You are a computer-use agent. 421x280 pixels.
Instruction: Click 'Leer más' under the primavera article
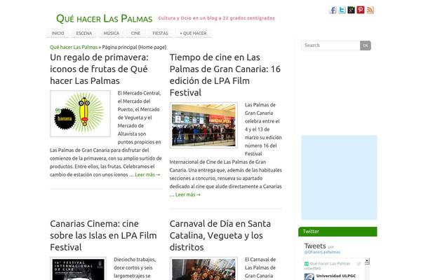tap(147, 175)
